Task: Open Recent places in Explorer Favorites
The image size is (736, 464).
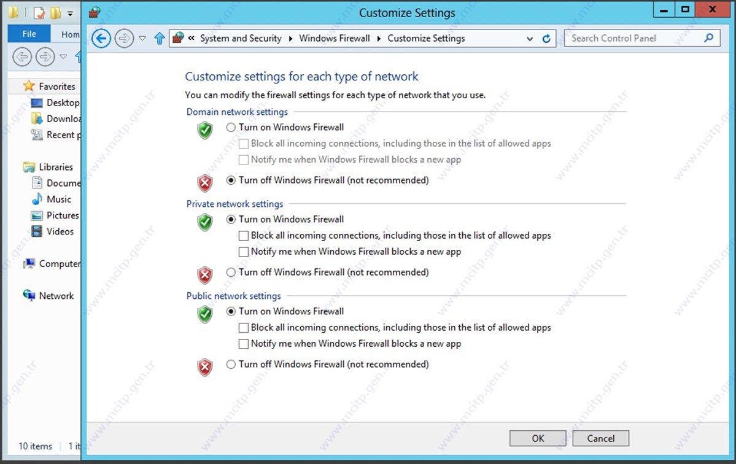Action: coord(63,134)
